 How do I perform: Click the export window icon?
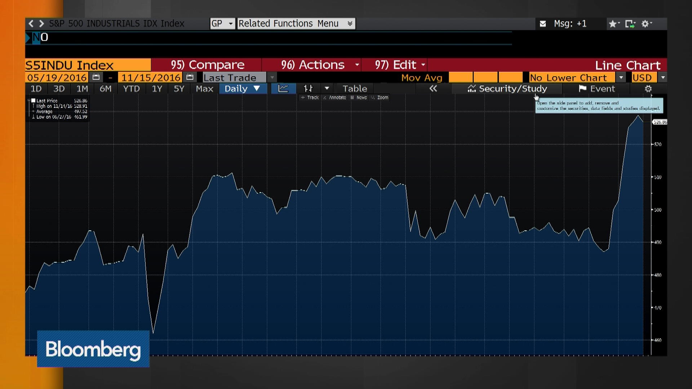click(x=630, y=24)
